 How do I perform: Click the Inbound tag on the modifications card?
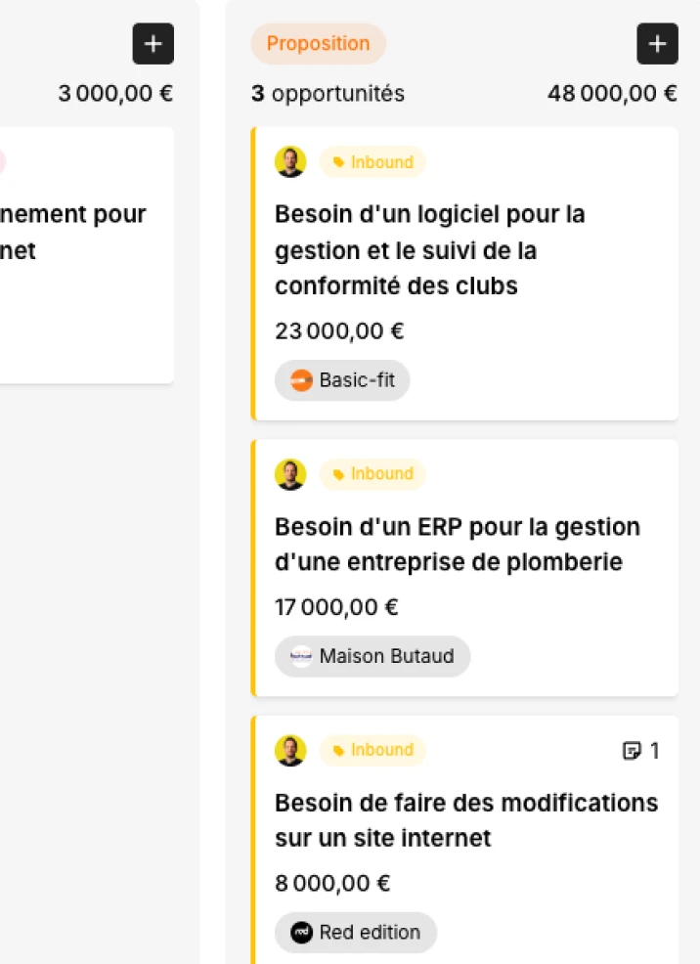pos(372,751)
